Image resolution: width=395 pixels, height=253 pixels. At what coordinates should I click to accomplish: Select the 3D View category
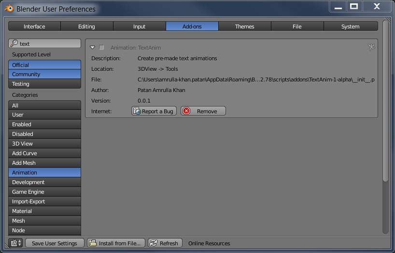tap(44, 143)
